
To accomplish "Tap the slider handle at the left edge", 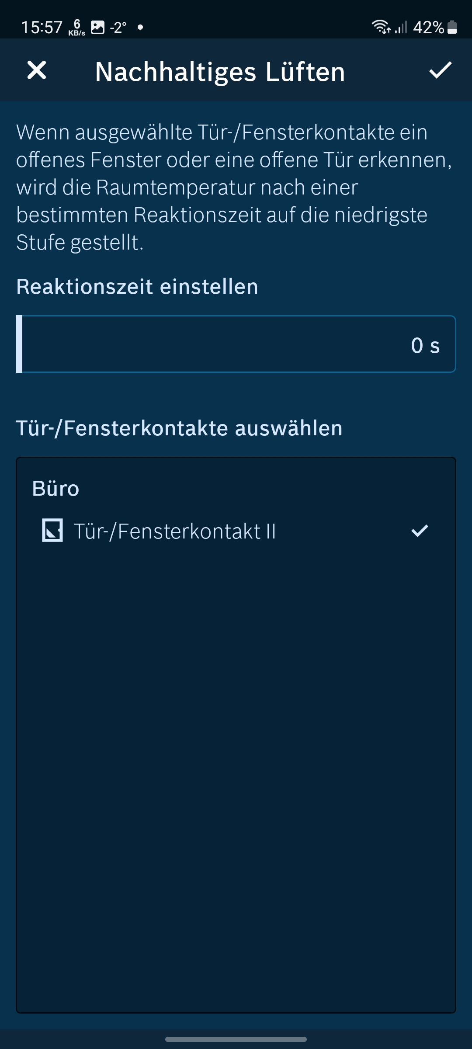I will coord(19,344).
